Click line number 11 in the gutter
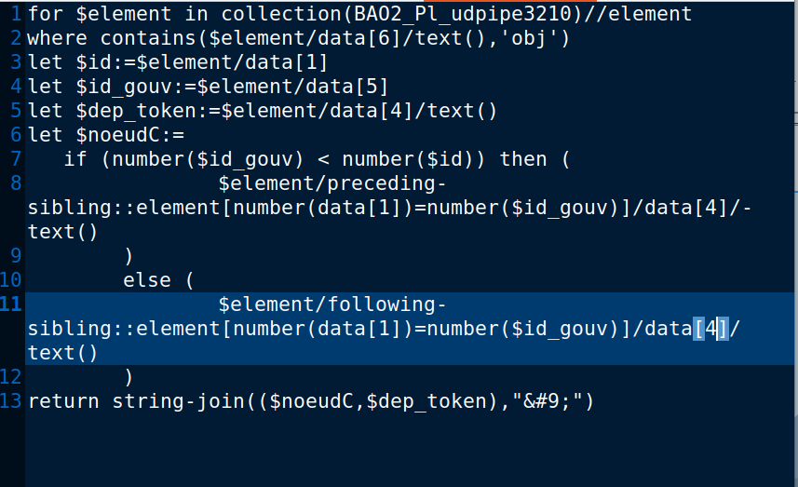 pyautogui.click(x=11, y=304)
